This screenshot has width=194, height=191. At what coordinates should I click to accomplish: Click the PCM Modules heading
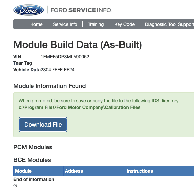click(x=33, y=147)
